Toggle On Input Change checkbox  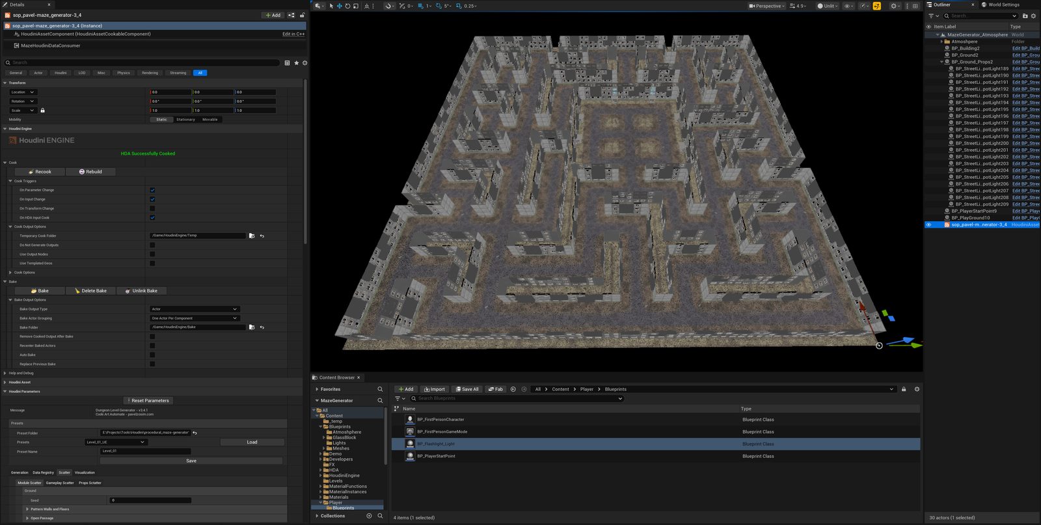(x=152, y=199)
